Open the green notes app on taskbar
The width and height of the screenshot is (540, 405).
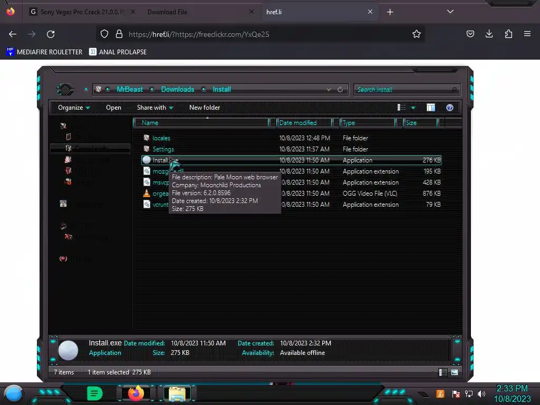click(95, 393)
